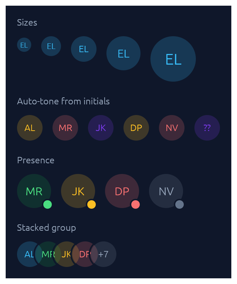The image size is (237, 284).
Task: Select the MR auto-tone avatar
Action: (65, 128)
